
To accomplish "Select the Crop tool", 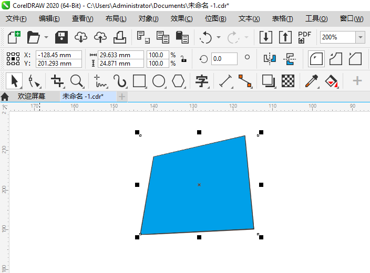I will [x=57, y=81].
